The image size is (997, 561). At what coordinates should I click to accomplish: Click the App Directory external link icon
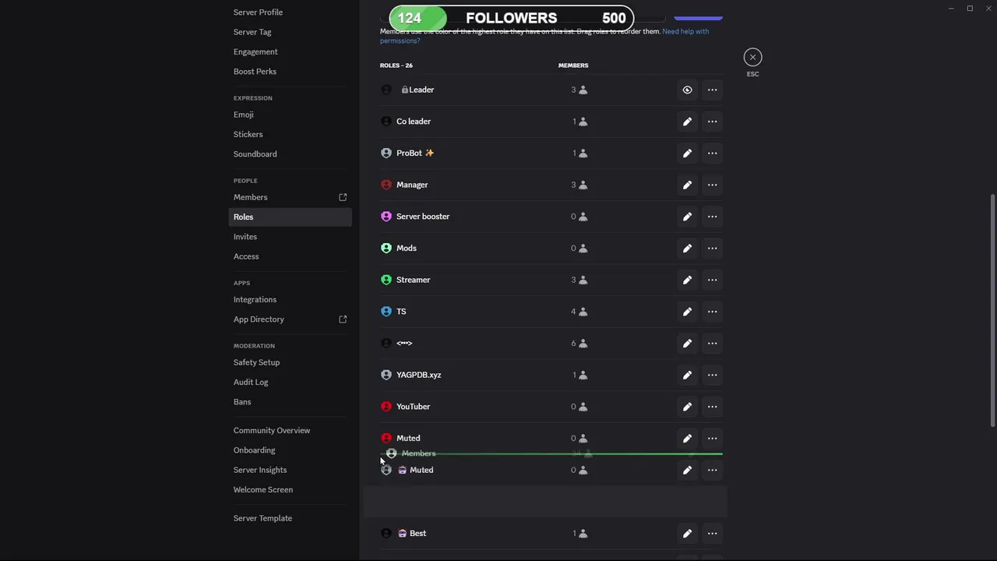343,319
